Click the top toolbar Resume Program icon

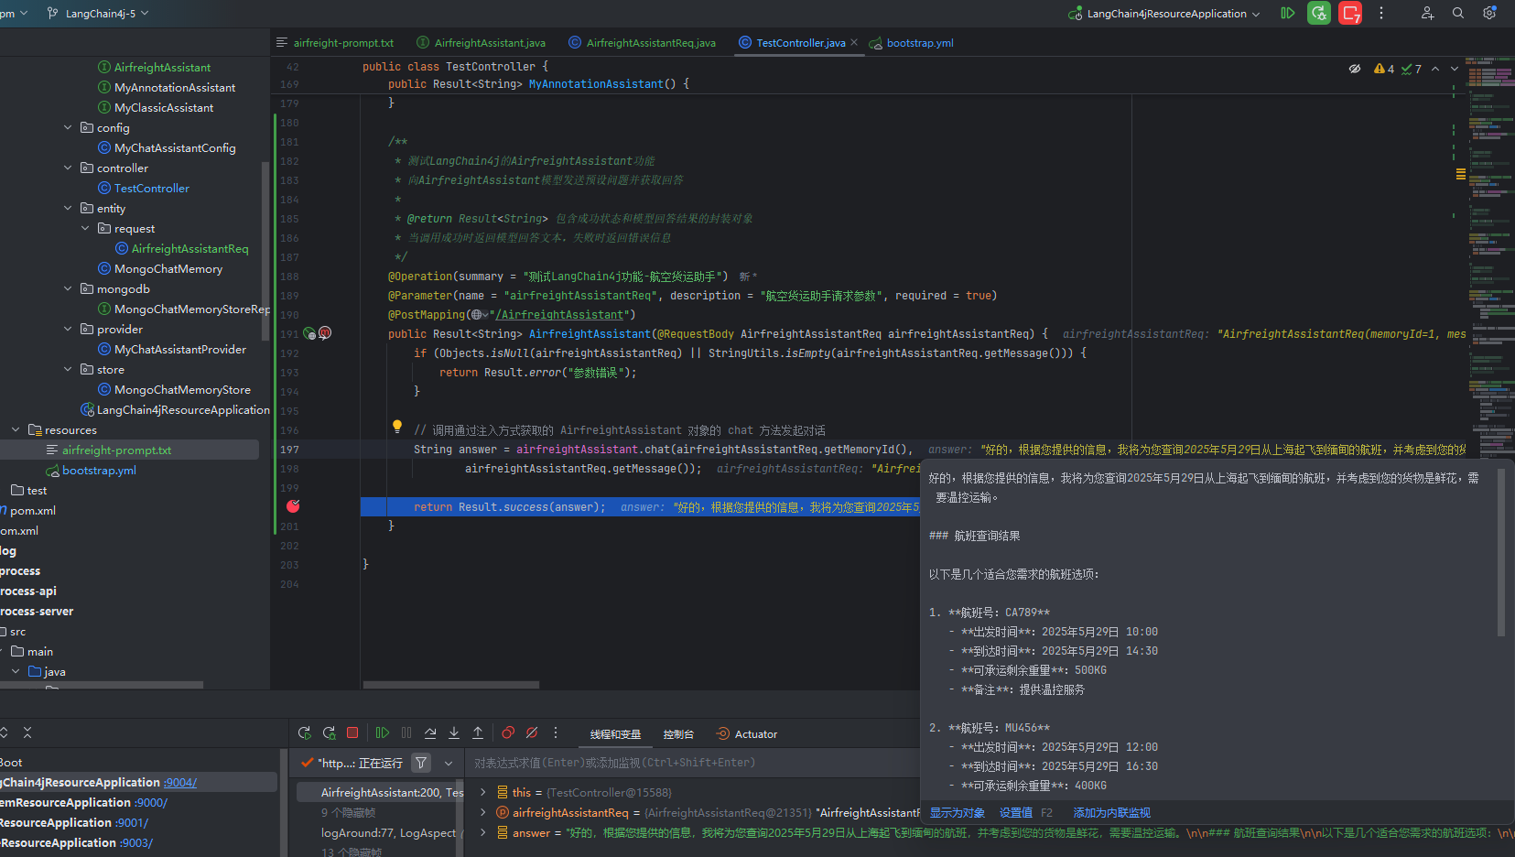pos(1288,13)
